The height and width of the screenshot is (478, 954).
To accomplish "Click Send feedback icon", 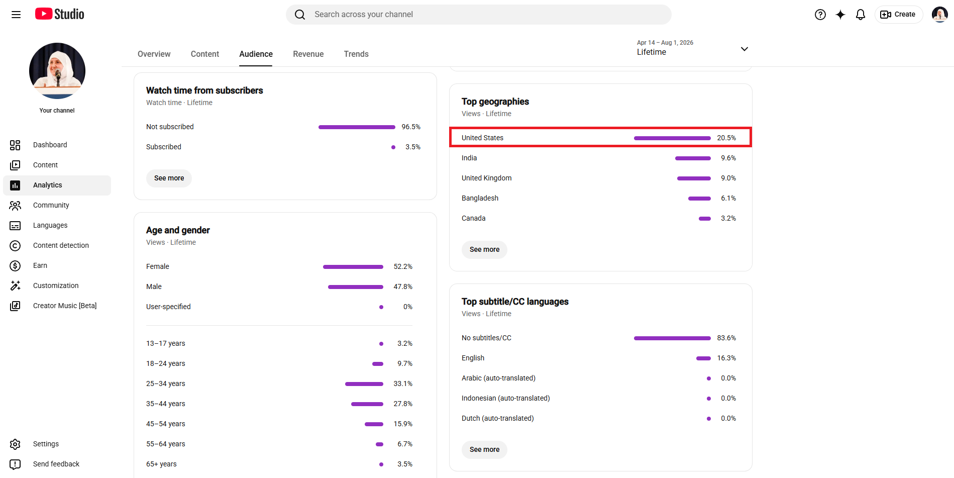I will click(15, 464).
